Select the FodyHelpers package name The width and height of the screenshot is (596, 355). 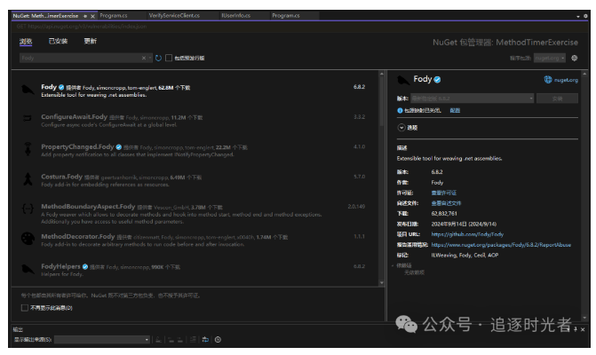point(60,266)
